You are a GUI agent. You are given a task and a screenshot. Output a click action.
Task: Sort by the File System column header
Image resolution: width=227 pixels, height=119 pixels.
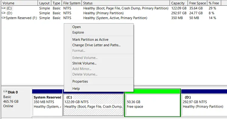(x=72, y=3)
